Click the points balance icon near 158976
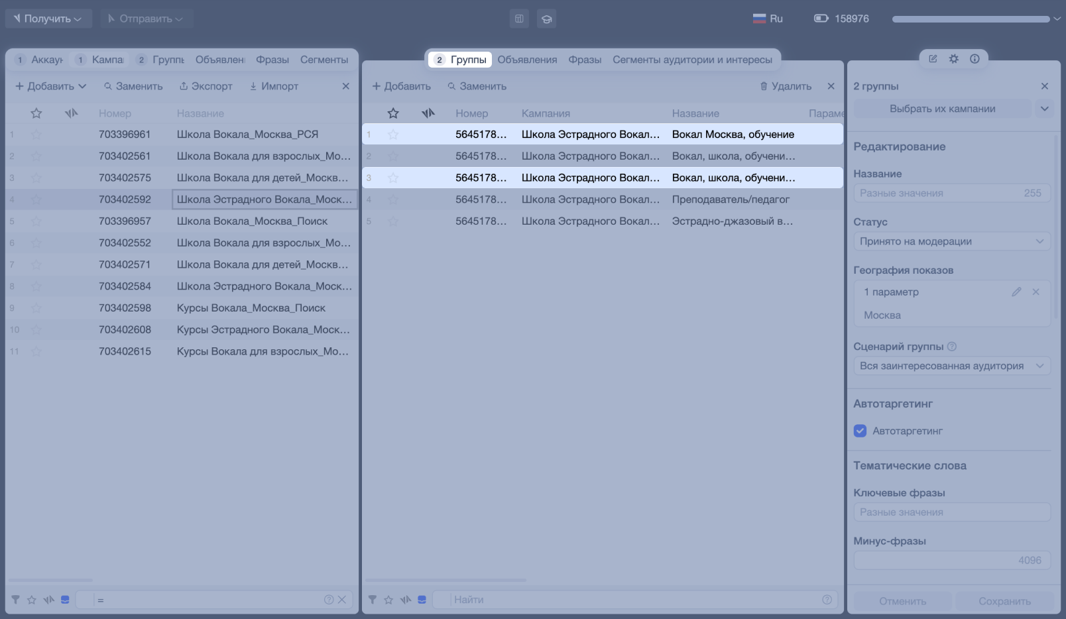Viewport: 1066px width, 619px height. coord(821,19)
